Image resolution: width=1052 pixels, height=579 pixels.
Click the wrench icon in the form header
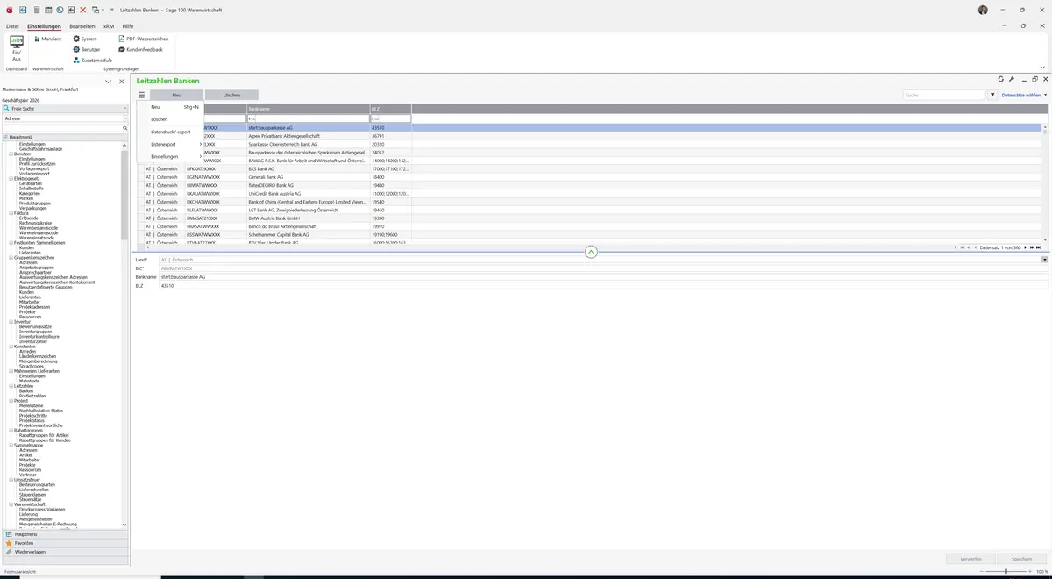point(1012,80)
